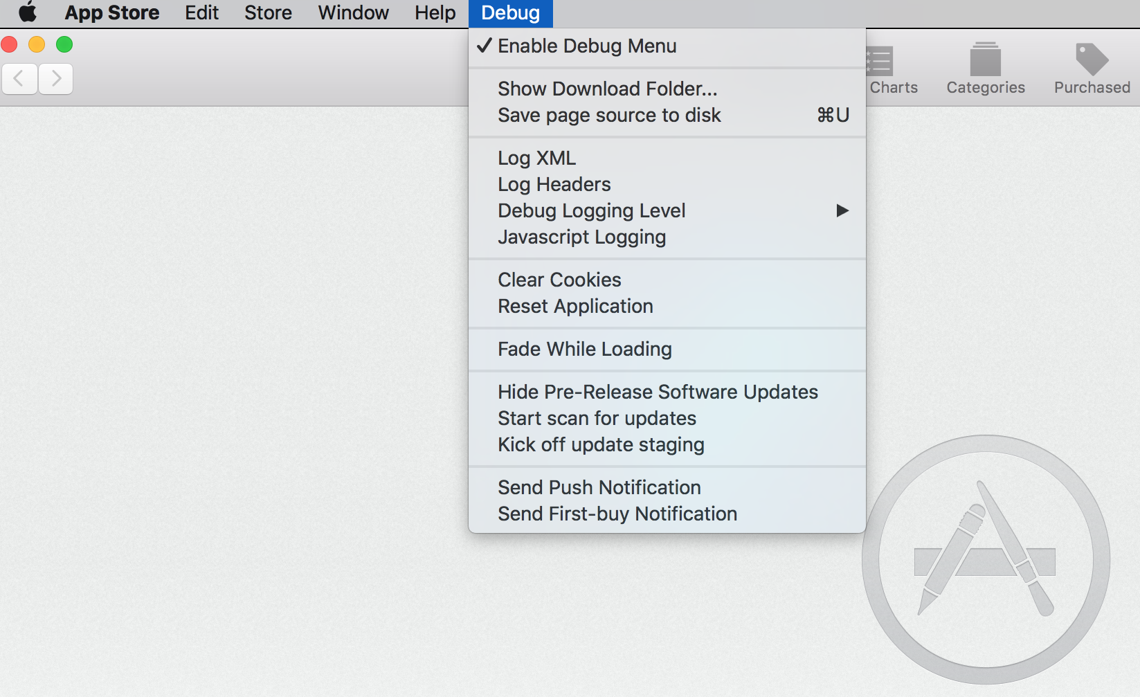This screenshot has height=697, width=1140.
Task: Click the green full-screen window button
Action: tap(64, 44)
